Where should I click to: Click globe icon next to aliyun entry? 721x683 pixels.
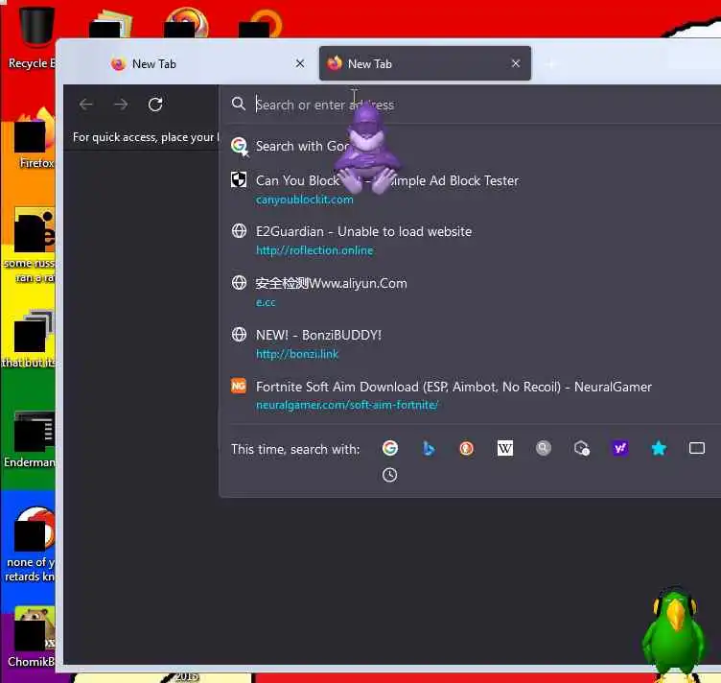click(239, 282)
